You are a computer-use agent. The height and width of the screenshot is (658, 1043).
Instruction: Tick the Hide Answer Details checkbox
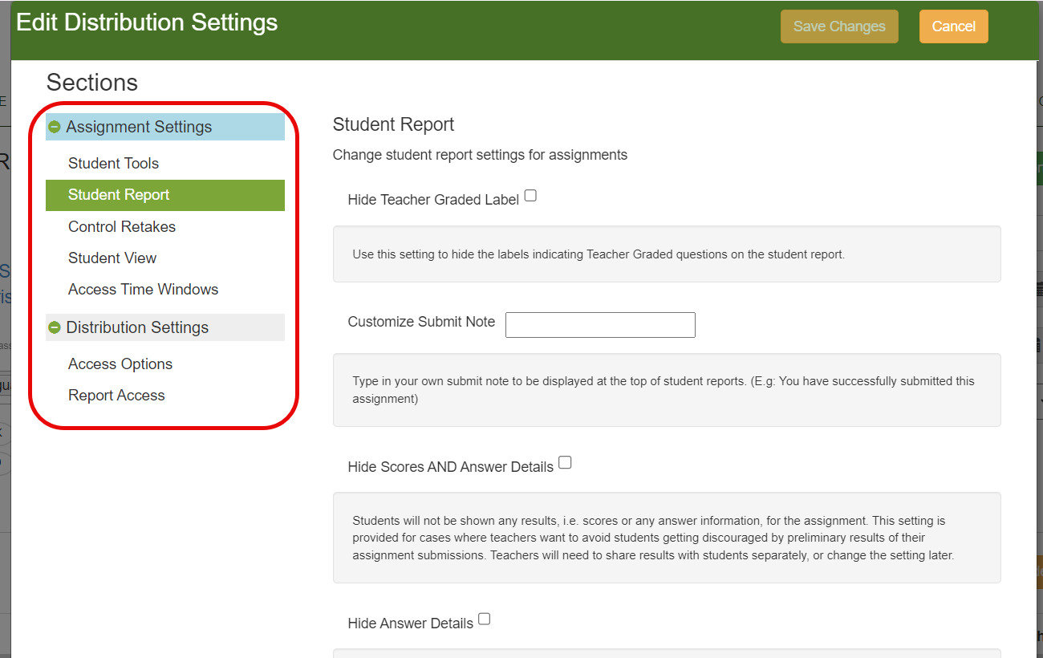484,619
